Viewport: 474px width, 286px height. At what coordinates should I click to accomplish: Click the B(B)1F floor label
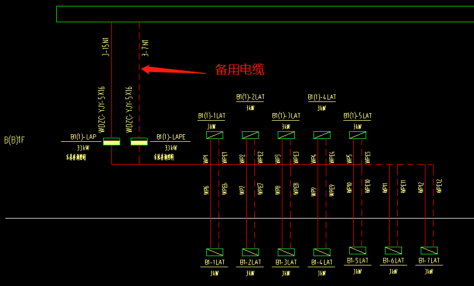click(x=14, y=140)
